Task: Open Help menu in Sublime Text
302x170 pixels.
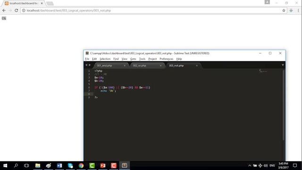Action: click(179, 59)
